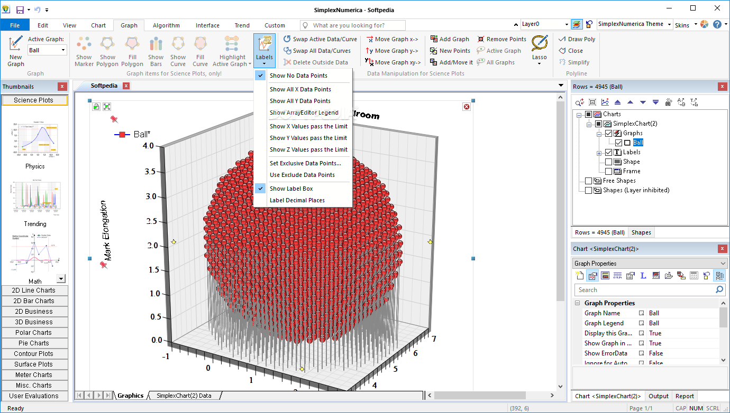Click the red close circle on the chart
Image resolution: width=730 pixels, height=413 pixels.
(467, 107)
